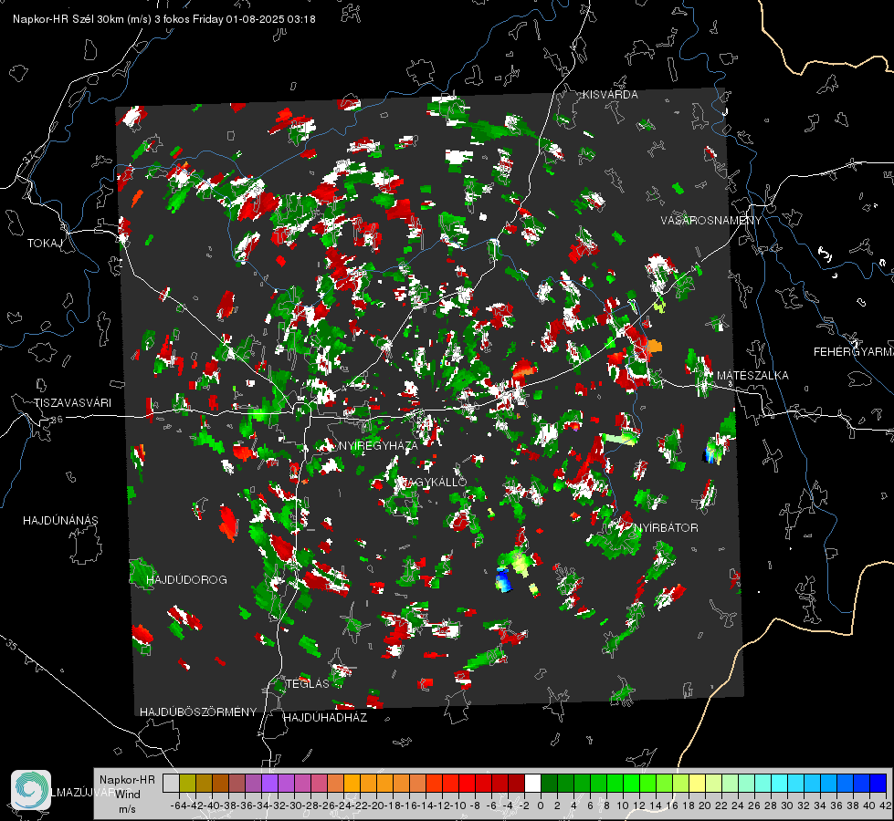
Task: Click the NYÍREGYHÁZA city label
Action: tap(378, 445)
